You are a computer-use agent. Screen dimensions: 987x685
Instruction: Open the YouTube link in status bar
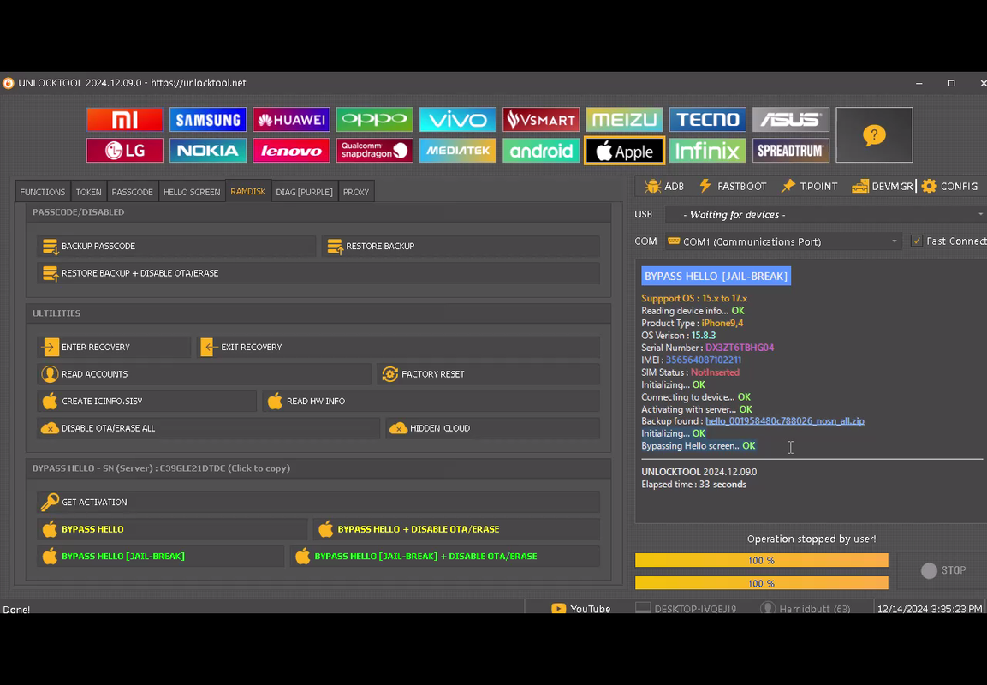coord(581,609)
